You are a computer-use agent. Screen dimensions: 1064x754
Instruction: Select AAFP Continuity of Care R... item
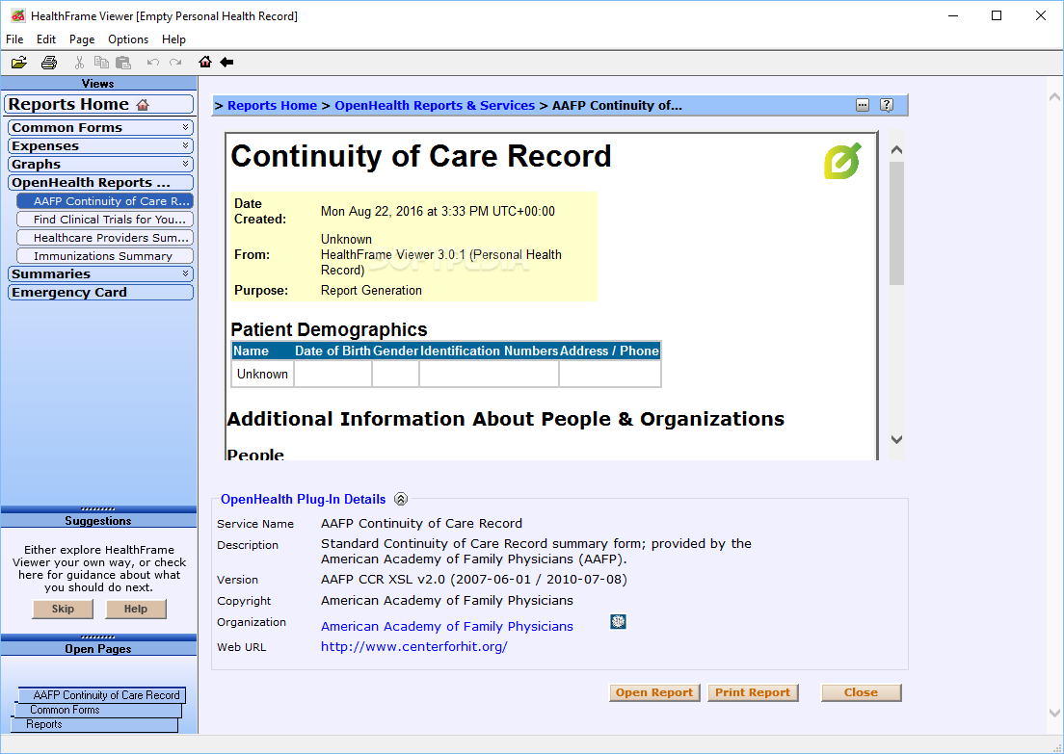104,200
